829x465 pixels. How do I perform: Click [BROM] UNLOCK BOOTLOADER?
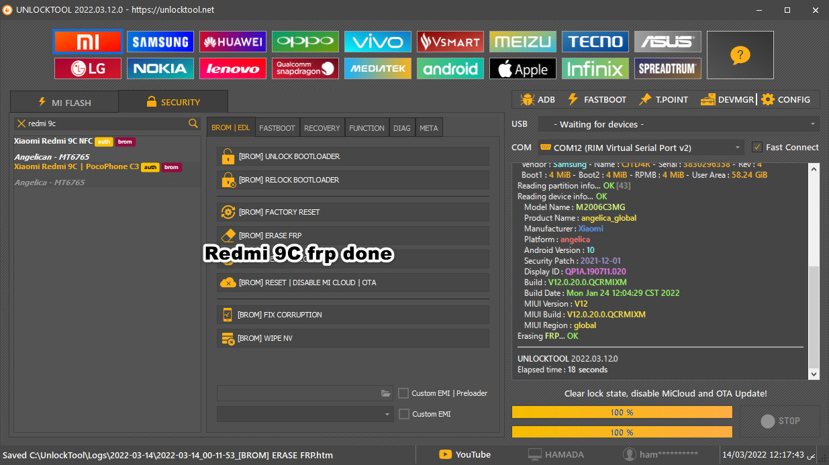(353, 156)
